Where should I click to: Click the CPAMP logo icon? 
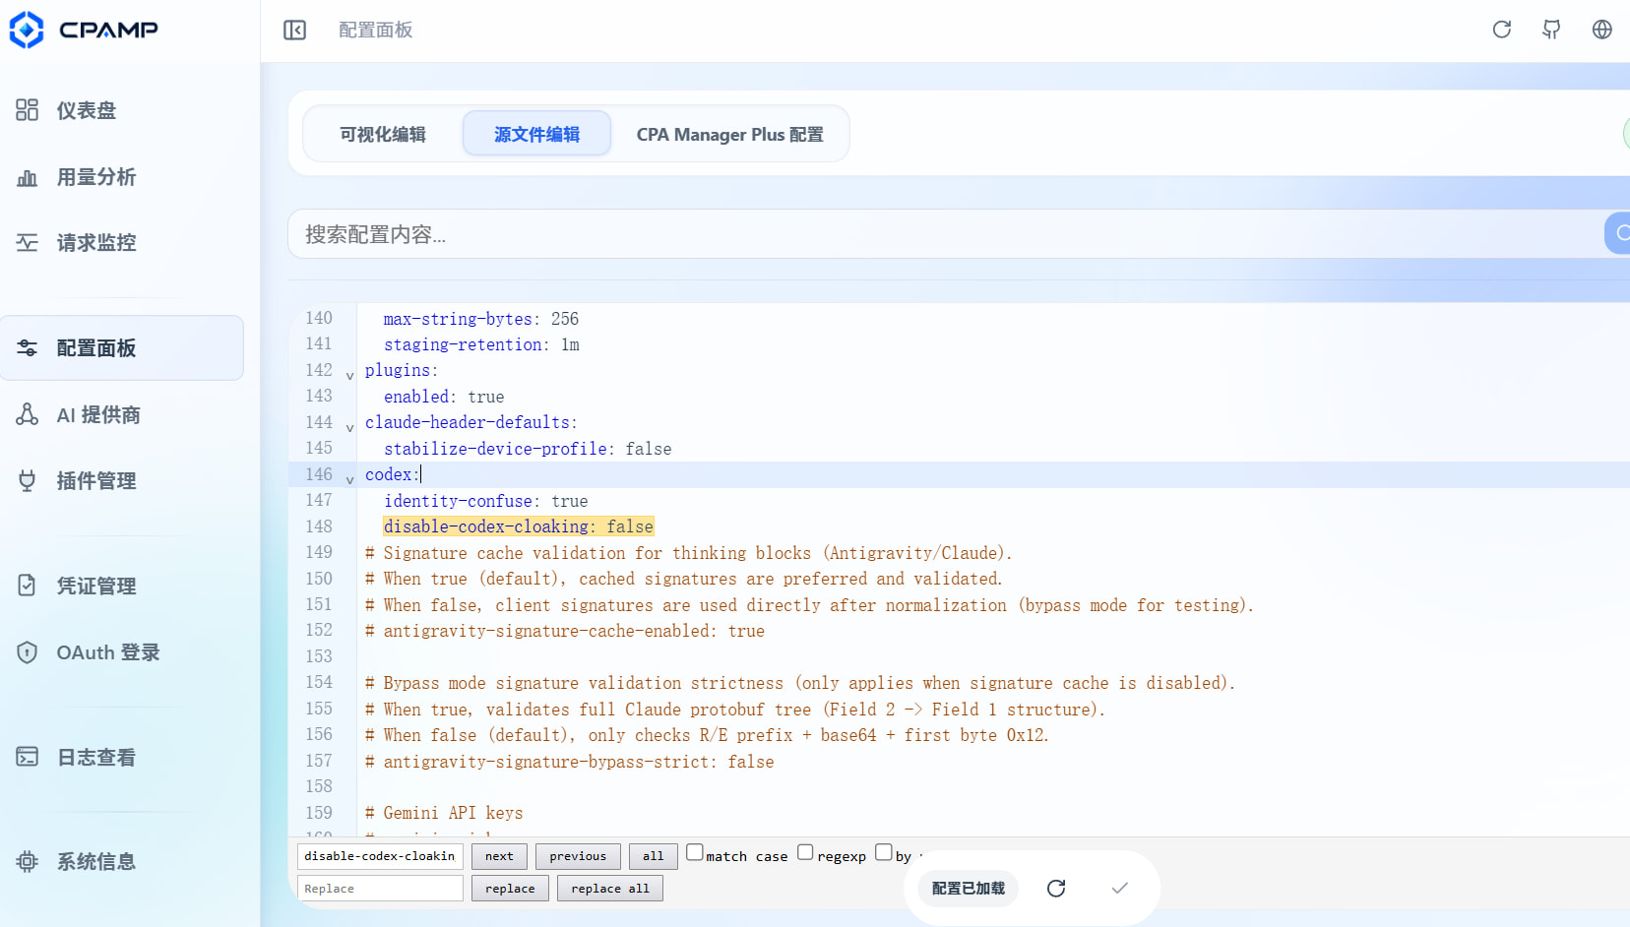27,30
